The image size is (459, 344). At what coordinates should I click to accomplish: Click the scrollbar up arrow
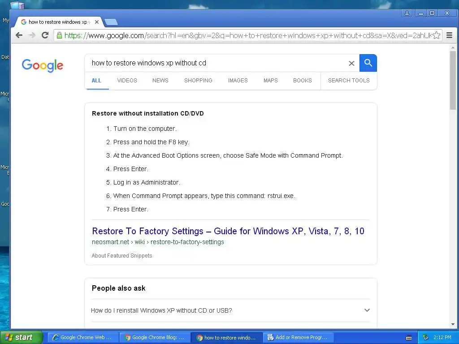(453, 47)
